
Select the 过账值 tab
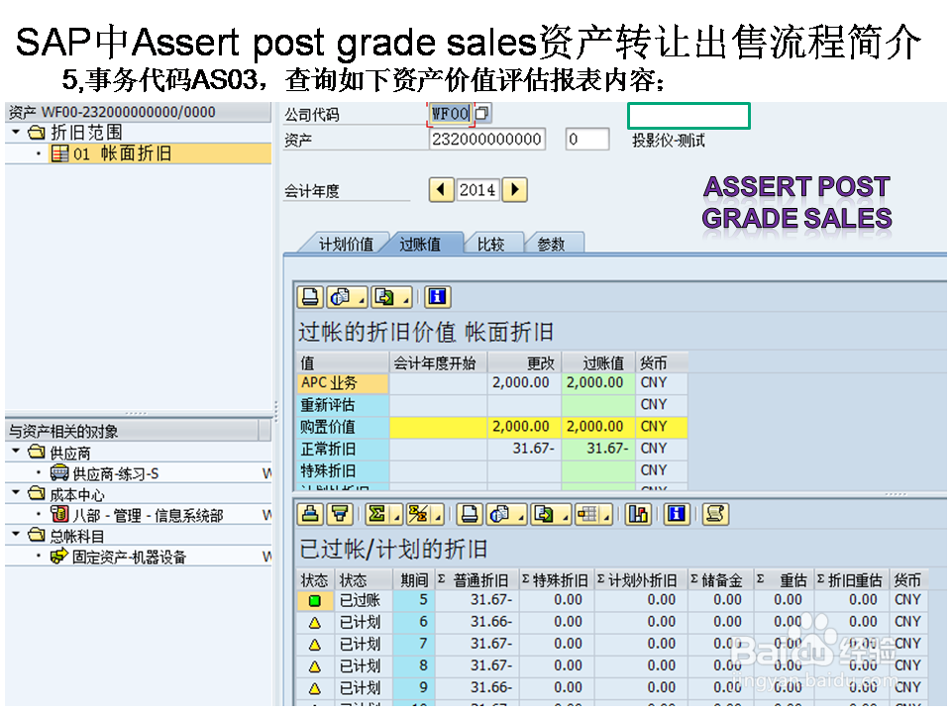tap(420, 244)
